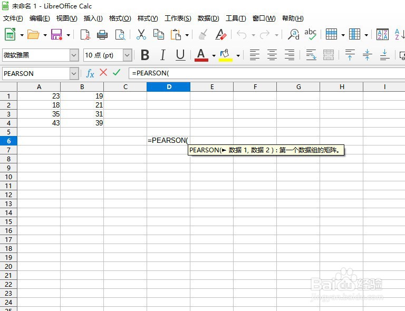
Task: Export directly as PDF
Action: click(x=85, y=35)
